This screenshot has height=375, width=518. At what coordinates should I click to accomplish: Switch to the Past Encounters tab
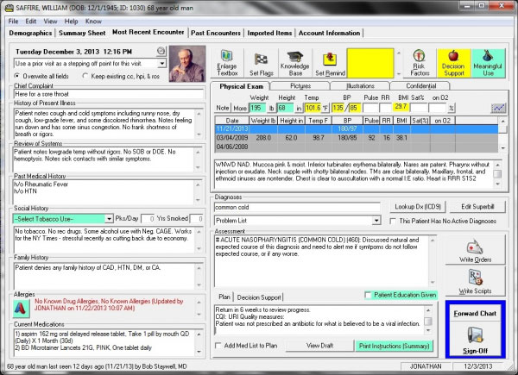pos(216,33)
